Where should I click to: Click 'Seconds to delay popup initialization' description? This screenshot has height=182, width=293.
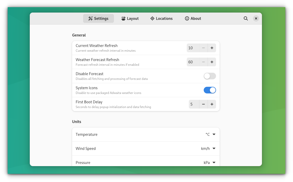pos(113,107)
